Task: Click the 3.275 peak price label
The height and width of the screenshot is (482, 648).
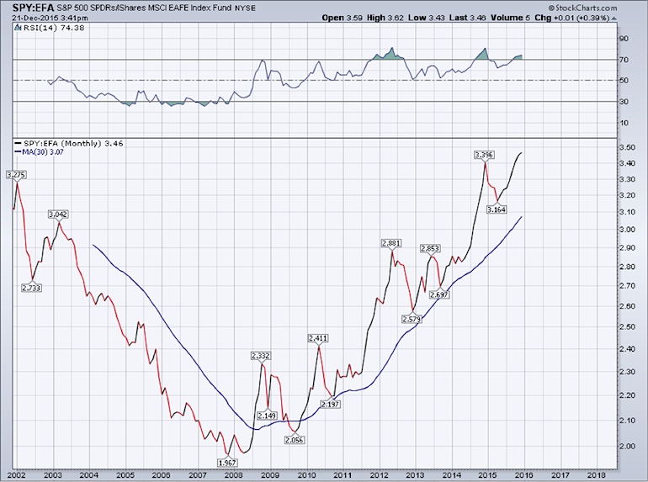Action: [16, 175]
